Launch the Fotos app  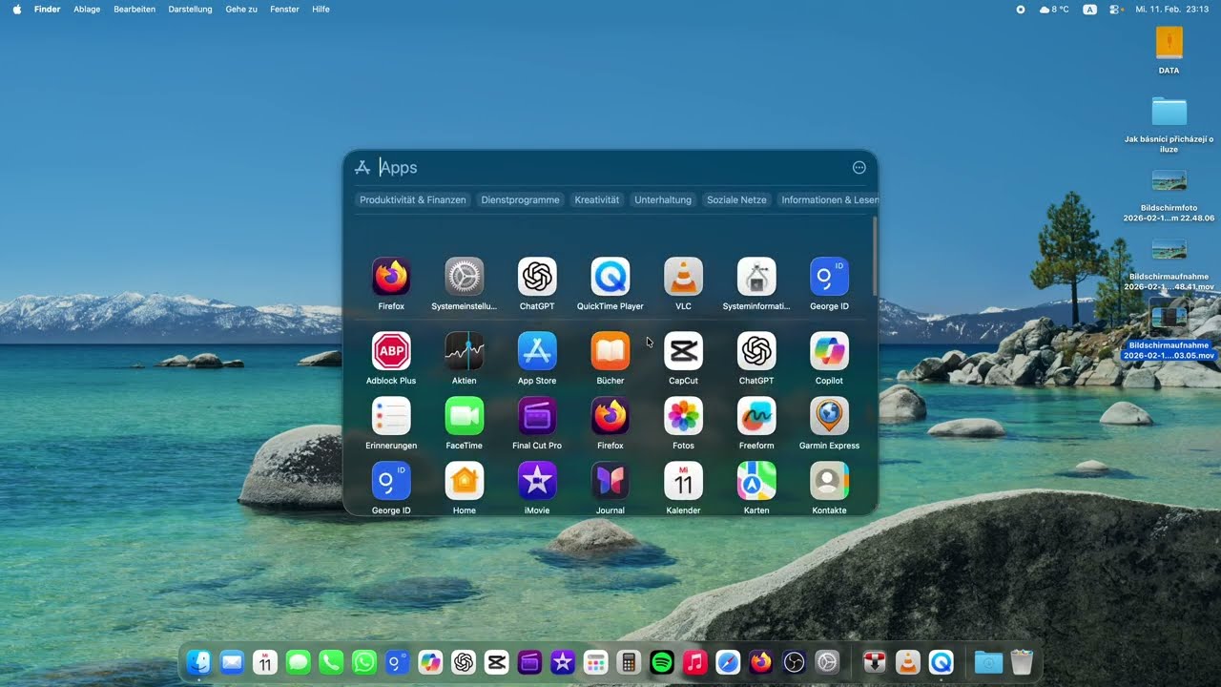pyautogui.click(x=683, y=416)
